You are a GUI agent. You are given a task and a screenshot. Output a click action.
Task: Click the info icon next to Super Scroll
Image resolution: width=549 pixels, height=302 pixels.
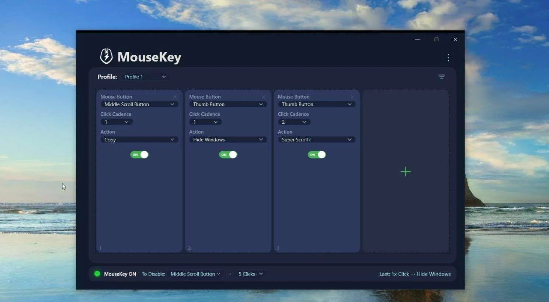click(x=310, y=140)
